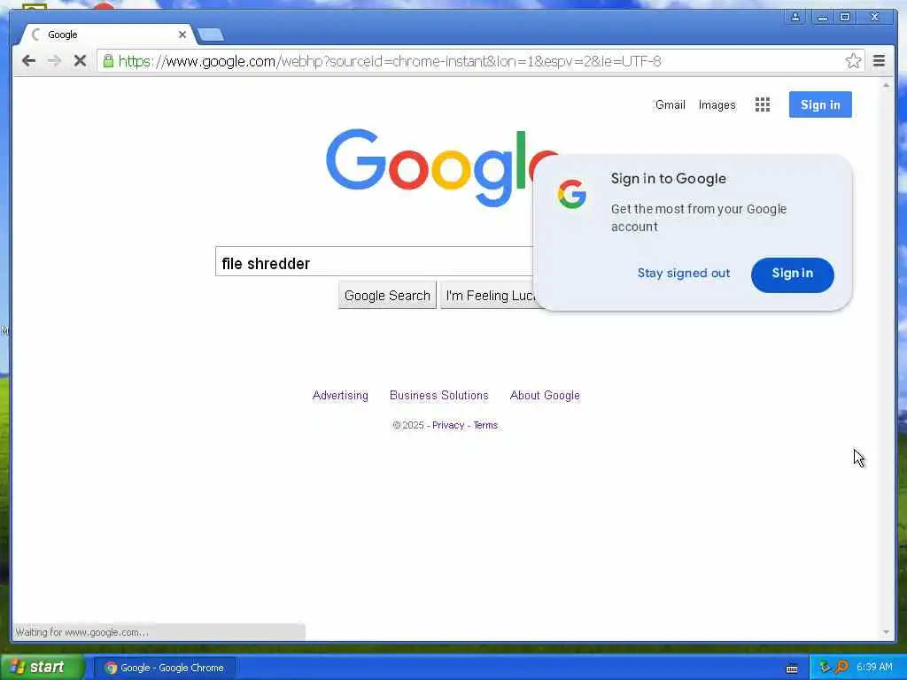Screen dimensions: 907x680
Task: Click the I'm Feeling Lucky button
Action: point(491,296)
